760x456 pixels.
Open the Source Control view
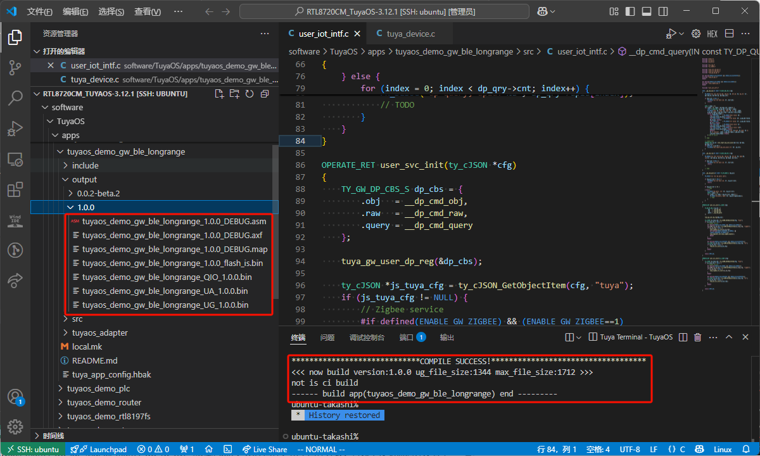15,68
